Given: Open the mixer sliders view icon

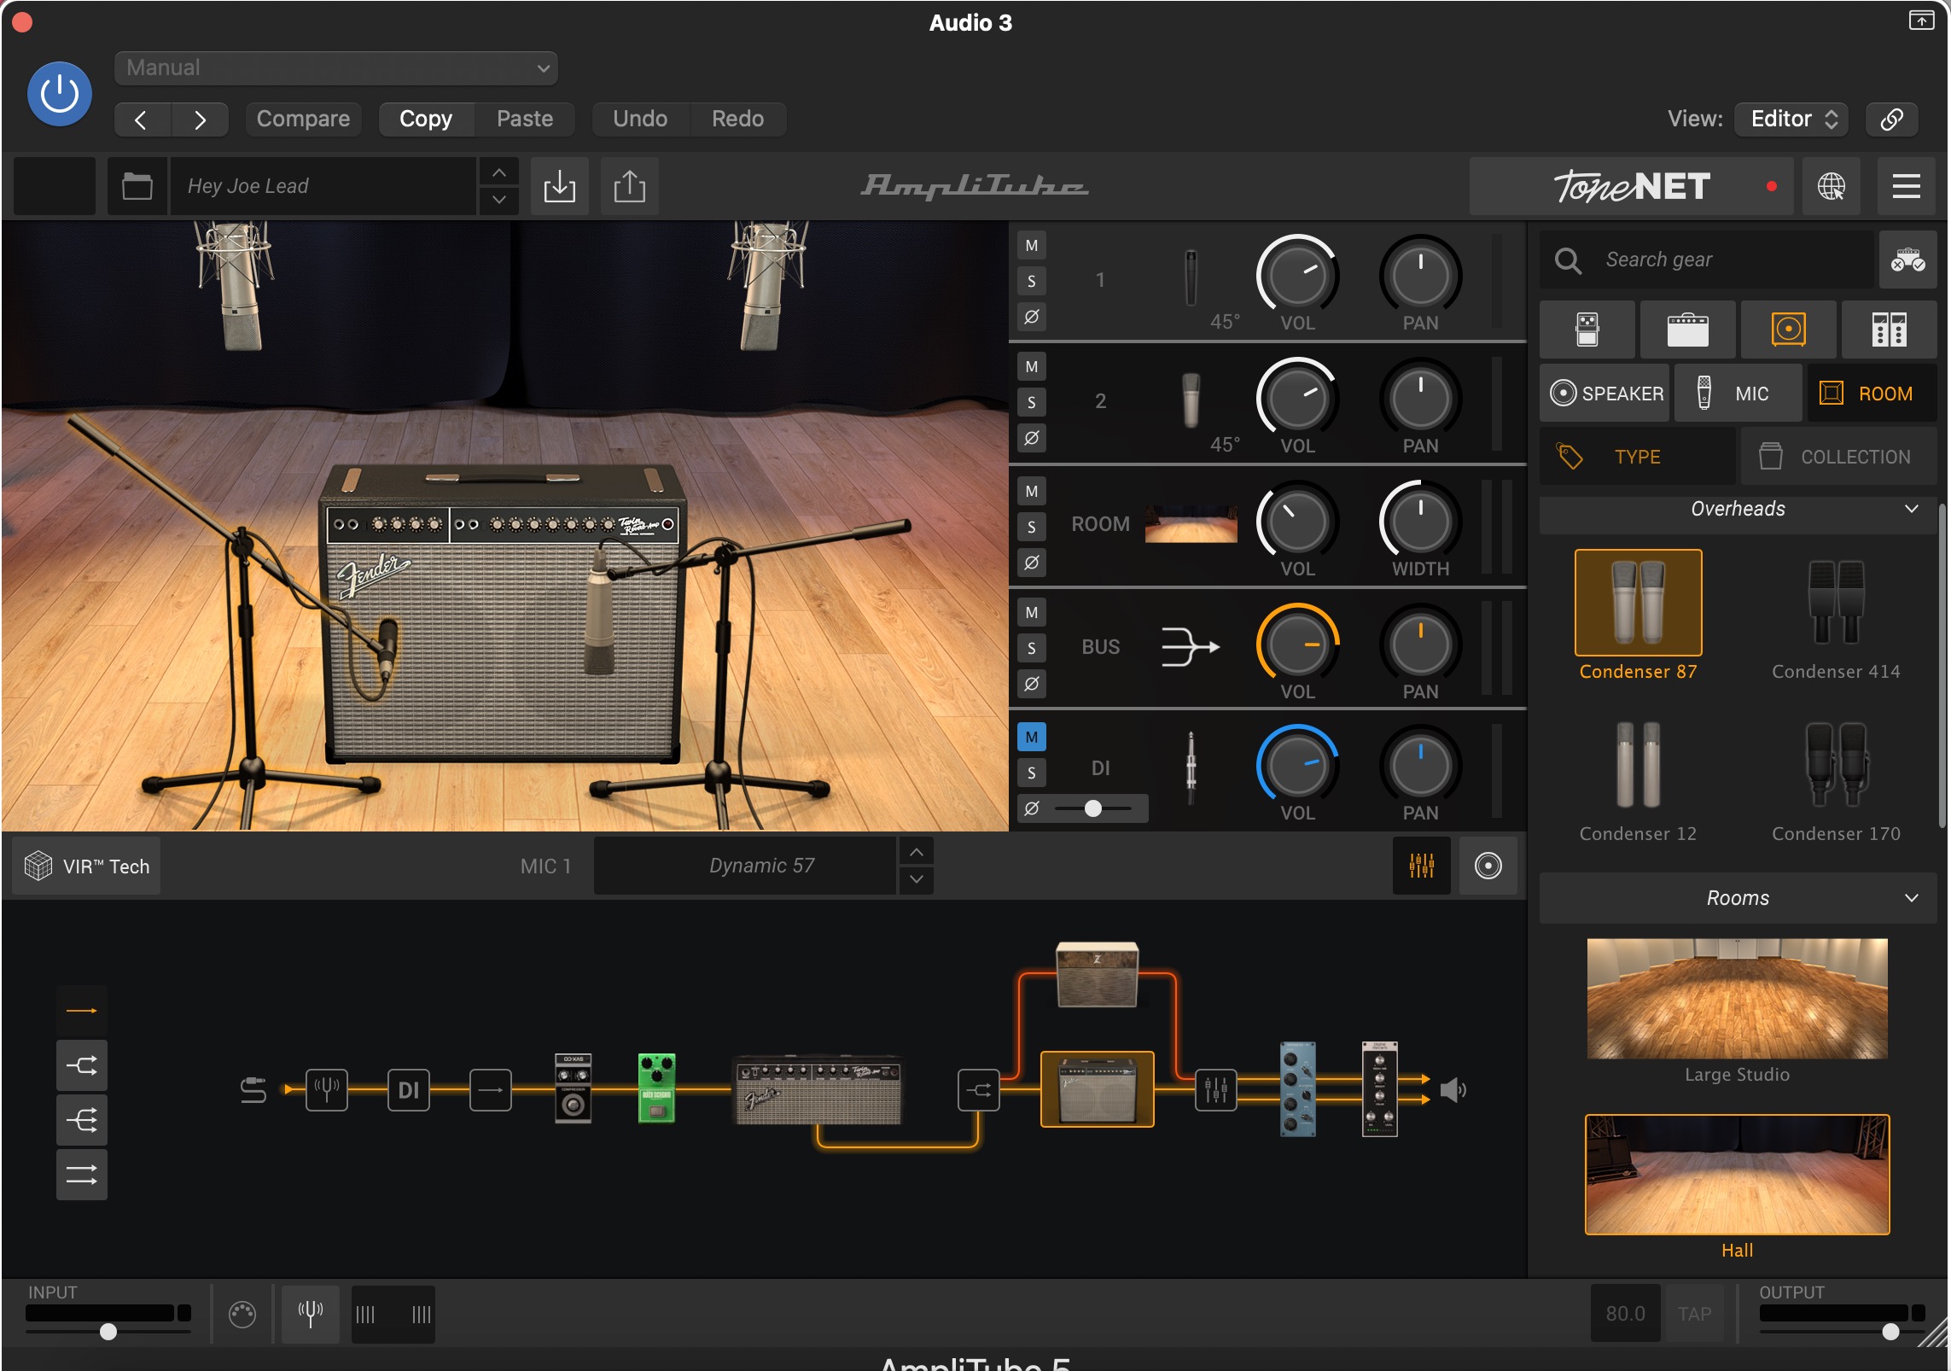Looking at the screenshot, I should click(x=1421, y=866).
